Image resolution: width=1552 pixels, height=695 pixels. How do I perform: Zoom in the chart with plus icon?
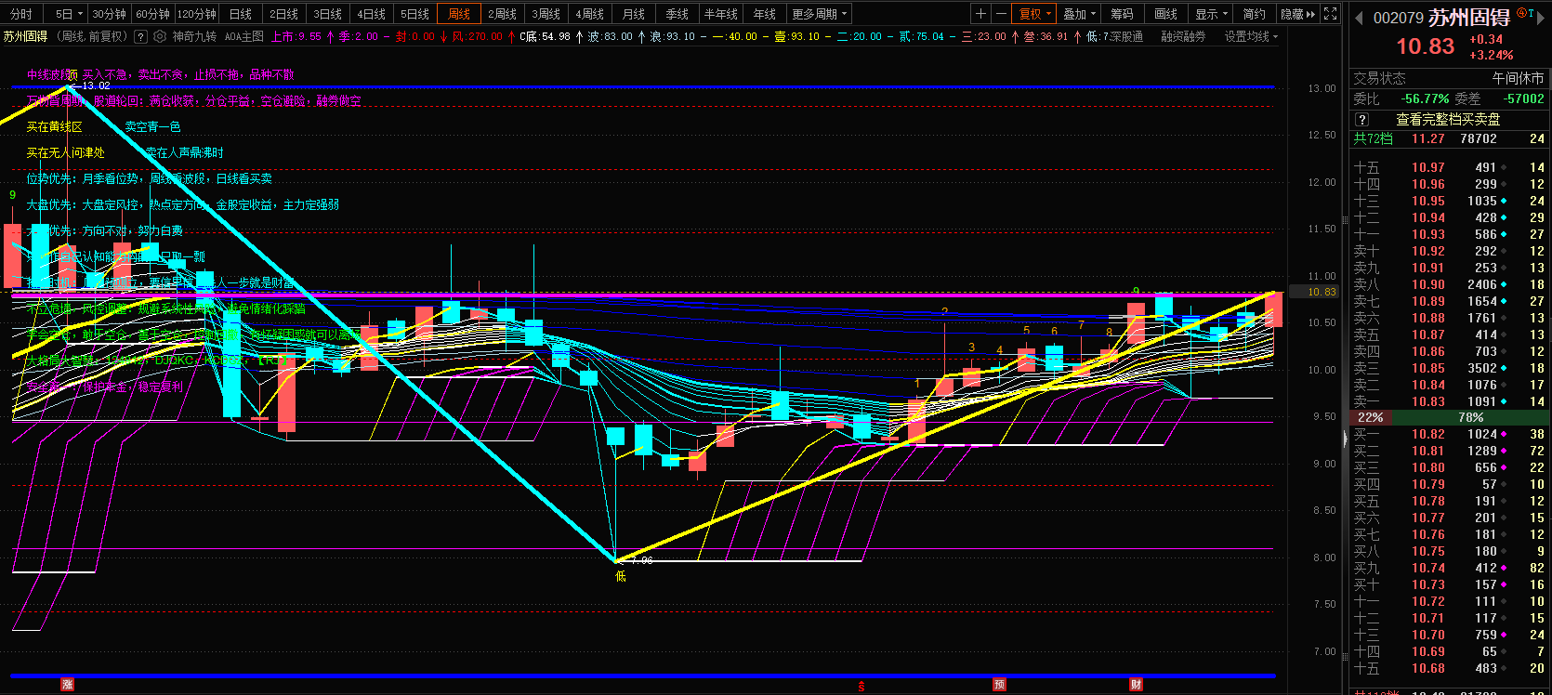coord(980,14)
